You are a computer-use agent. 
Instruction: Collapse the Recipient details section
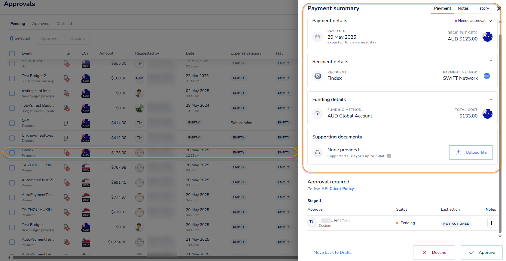(x=490, y=61)
